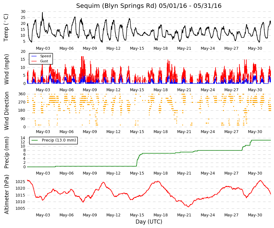Click the Day (UTC) x-axis label
This screenshot has height=228, width=274.
[149, 222]
